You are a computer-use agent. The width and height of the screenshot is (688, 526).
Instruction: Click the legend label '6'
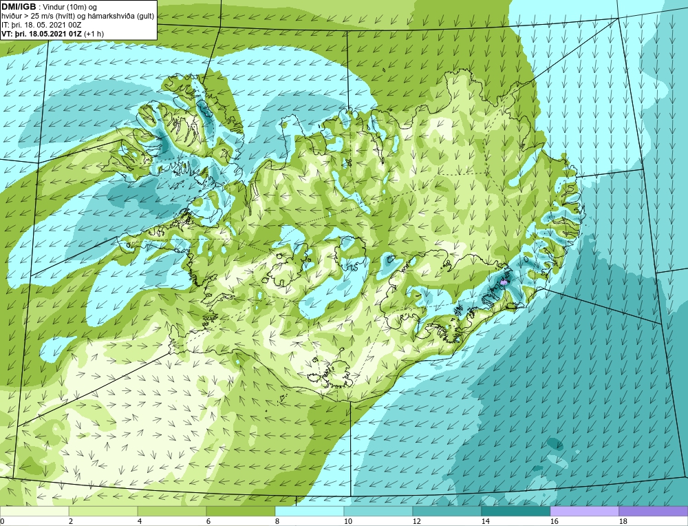tap(209, 521)
